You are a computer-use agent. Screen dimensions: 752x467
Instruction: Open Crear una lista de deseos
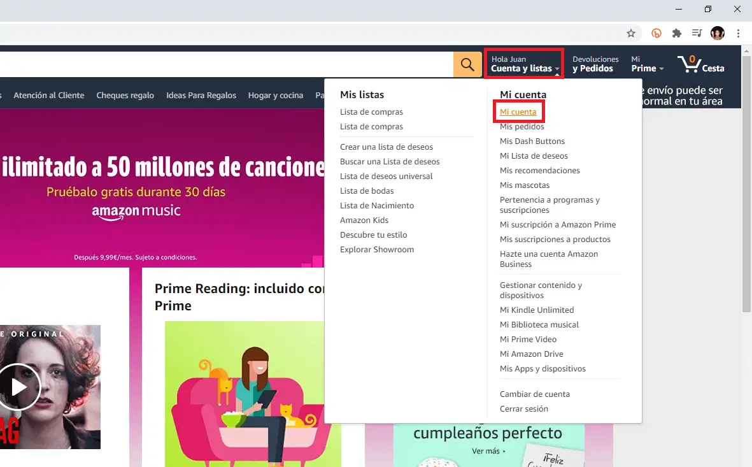(386, 147)
